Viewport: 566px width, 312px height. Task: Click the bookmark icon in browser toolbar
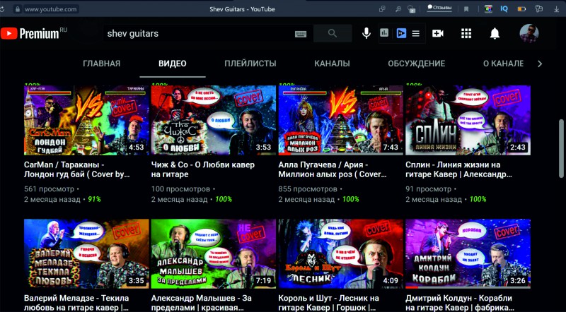pyautogui.click(x=466, y=9)
